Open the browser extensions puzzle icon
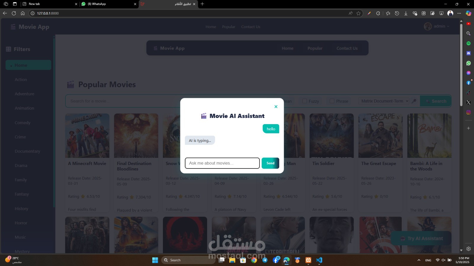Screen dimensions: 474x266 [378, 13]
